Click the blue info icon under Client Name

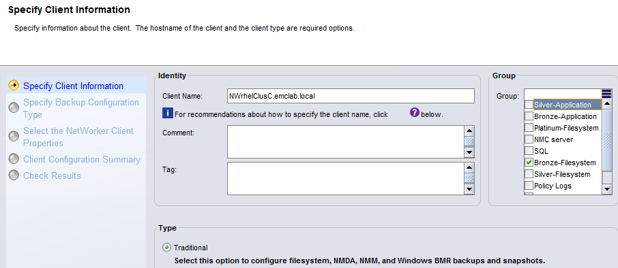(x=168, y=114)
